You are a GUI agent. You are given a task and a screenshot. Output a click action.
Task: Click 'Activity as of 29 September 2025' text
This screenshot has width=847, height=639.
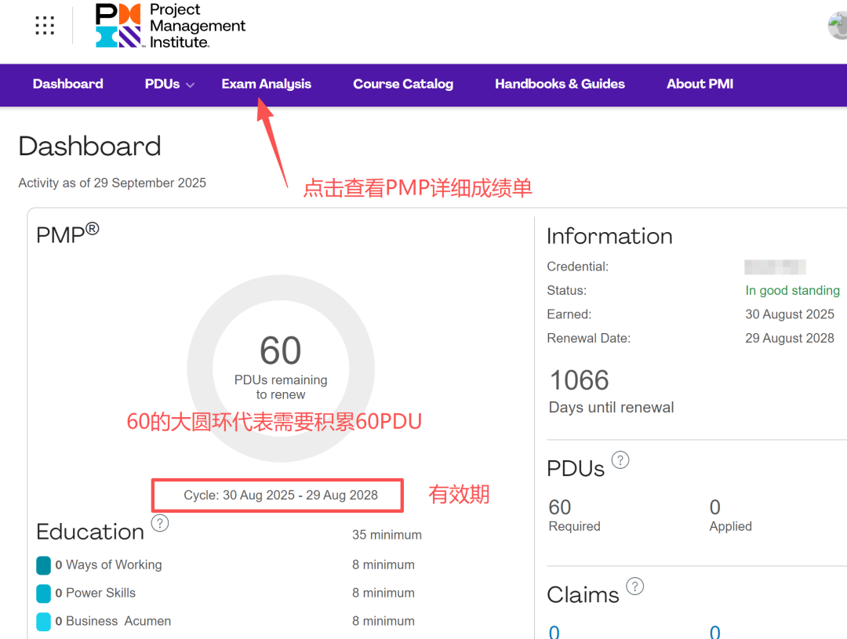(x=112, y=183)
